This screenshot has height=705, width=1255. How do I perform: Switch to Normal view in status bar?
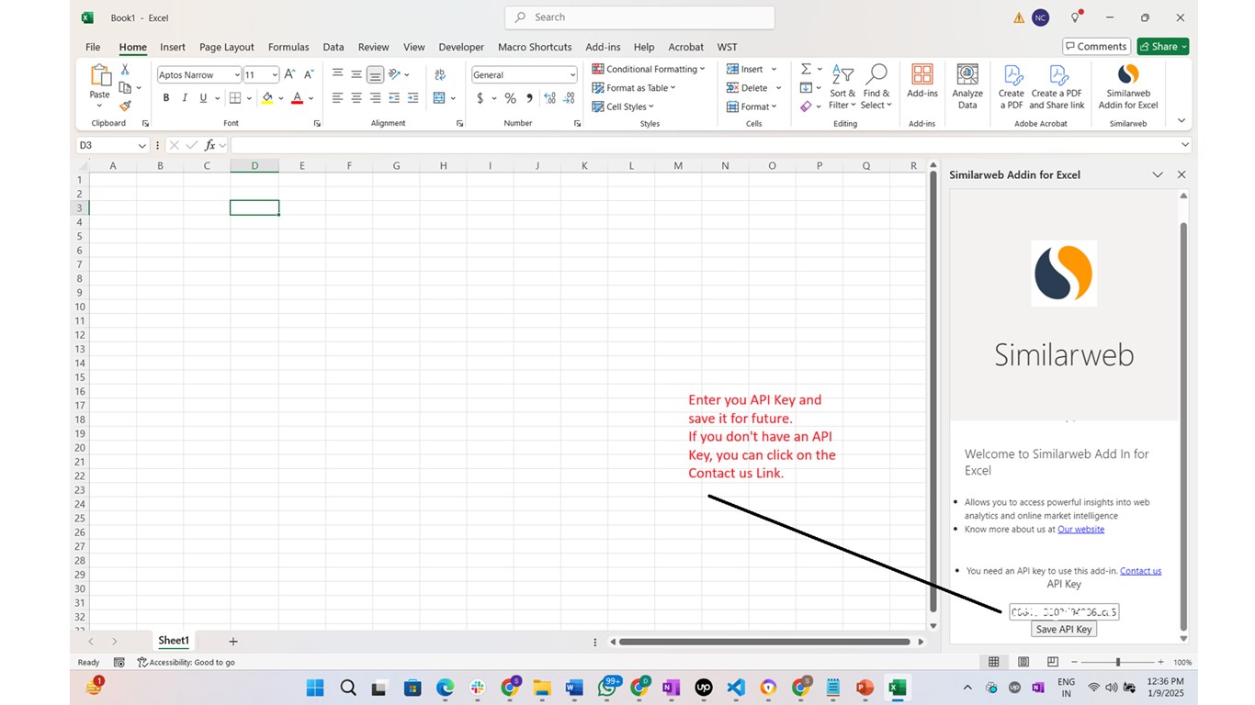pos(993,662)
